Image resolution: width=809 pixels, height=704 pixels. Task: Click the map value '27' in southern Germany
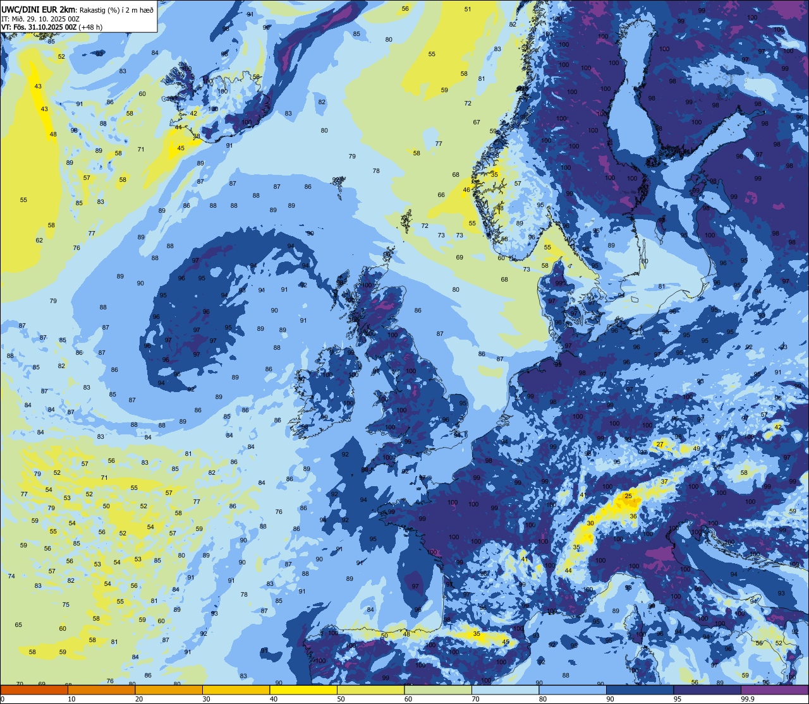[660, 444]
